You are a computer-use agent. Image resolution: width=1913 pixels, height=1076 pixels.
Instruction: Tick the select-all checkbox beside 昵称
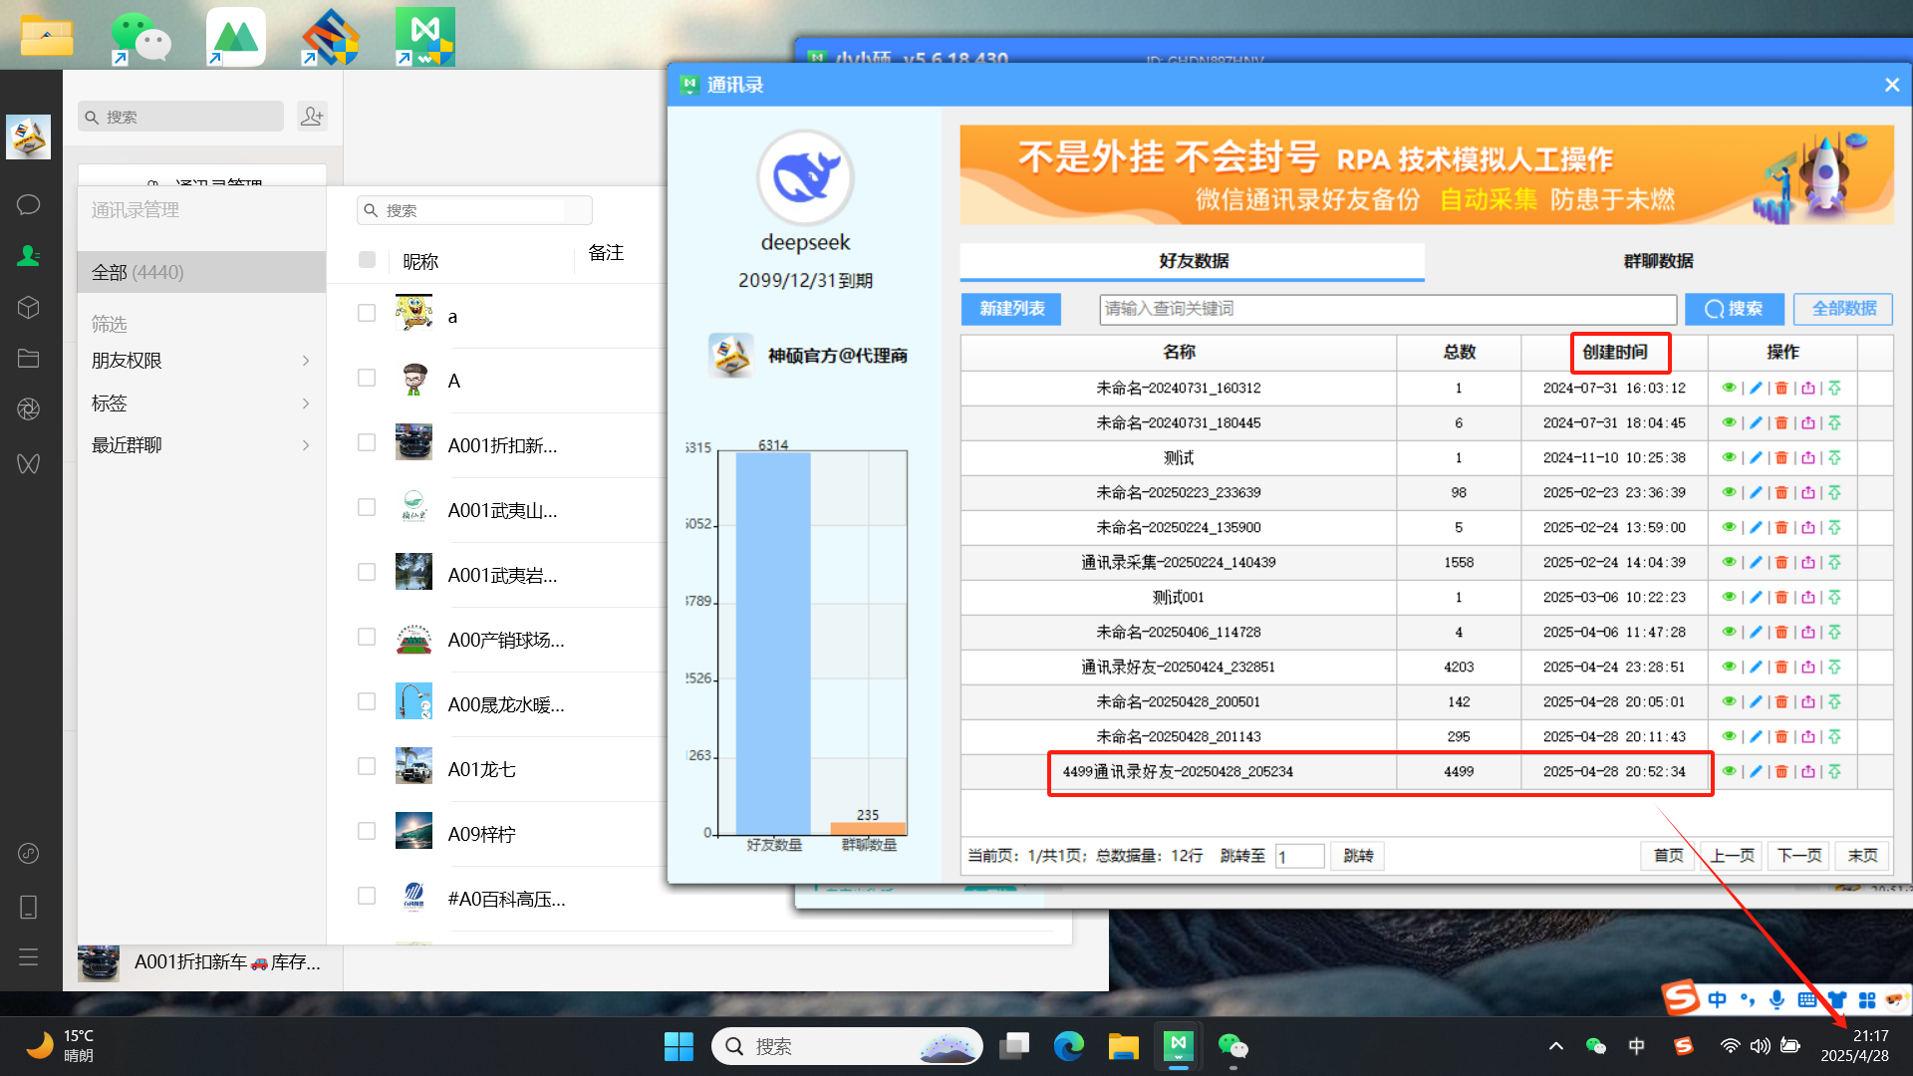[367, 260]
